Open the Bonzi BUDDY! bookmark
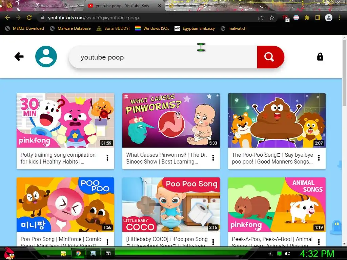The image size is (347, 260). point(113,28)
